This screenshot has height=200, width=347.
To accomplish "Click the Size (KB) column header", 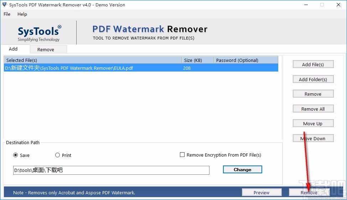I will (198, 60).
